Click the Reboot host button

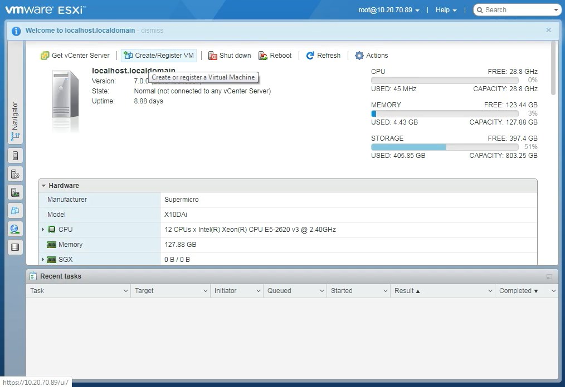[275, 56]
